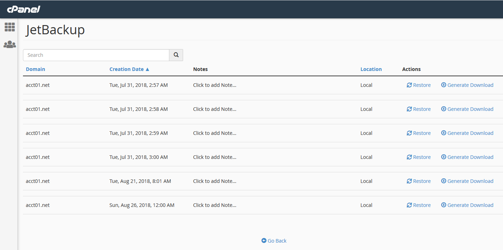
Task: Restore the 2:57 AM backup
Action: coord(419,85)
